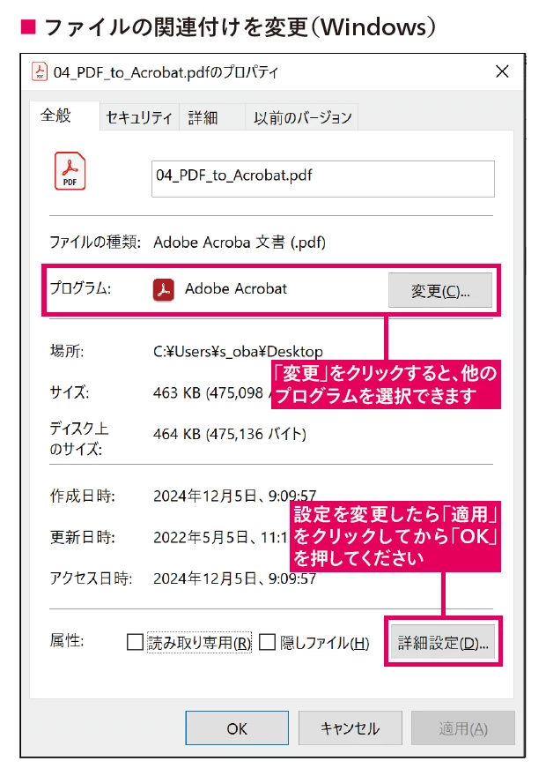The width and height of the screenshot is (546, 776).
Task: Click the Adobe Acrobat program icon
Action: pyautogui.click(x=164, y=289)
